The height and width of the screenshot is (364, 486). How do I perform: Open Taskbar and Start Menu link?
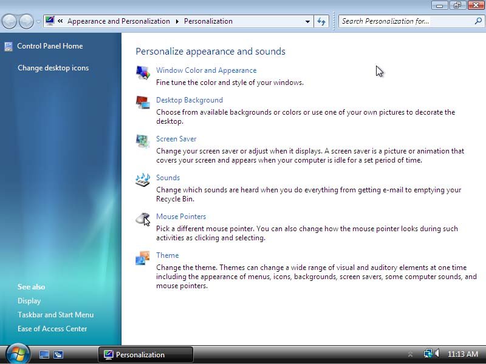click(x=55, y=315)
